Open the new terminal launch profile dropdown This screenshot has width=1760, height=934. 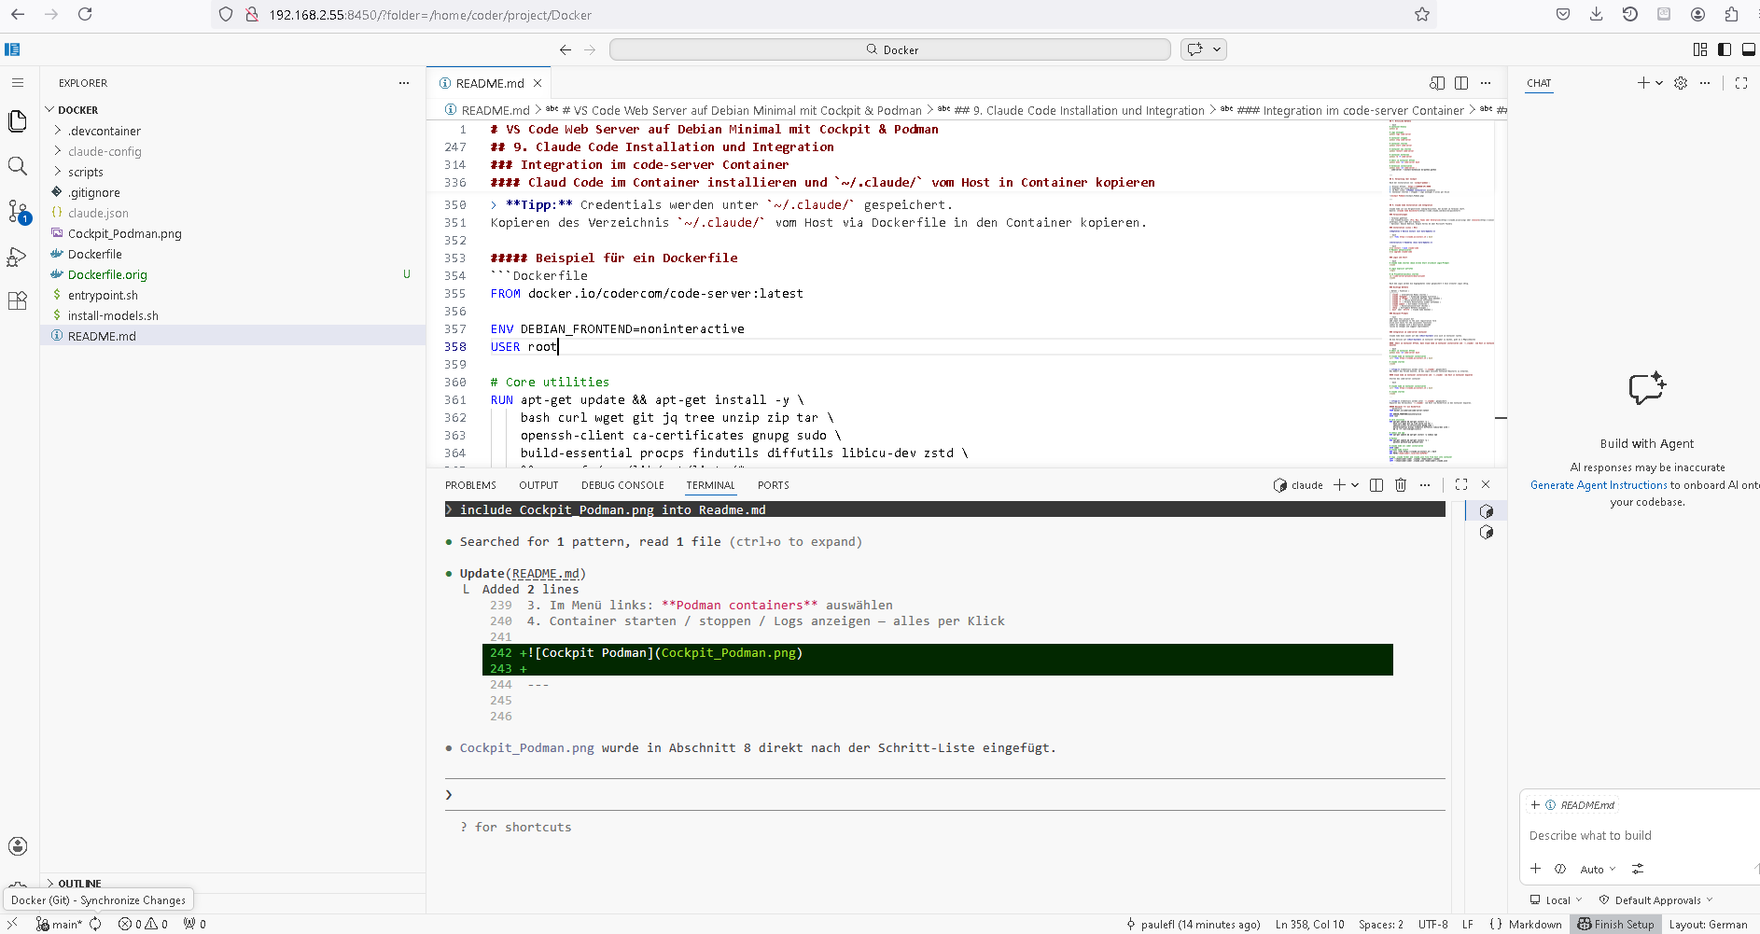(x=1355, y=485)
